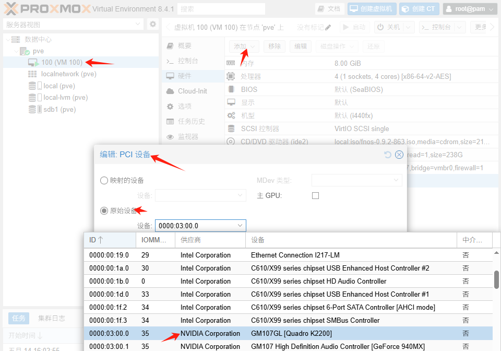Click the CD/DVD drive disc icon
The width and height of the screenshot is (501, 351).
pyautogui.click(x=231, y=142)
